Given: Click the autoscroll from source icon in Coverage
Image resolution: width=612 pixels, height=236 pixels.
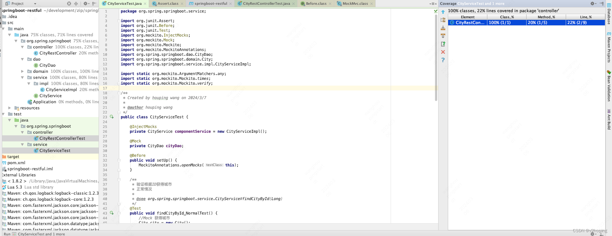Looking at the screenshot, I should (x=443, y=36).
